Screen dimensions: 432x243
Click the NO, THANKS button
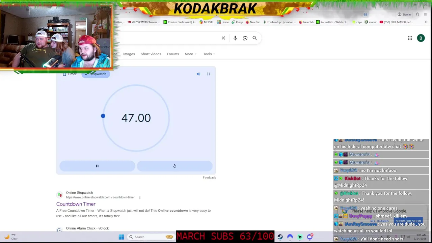click(x=379, y=221)
